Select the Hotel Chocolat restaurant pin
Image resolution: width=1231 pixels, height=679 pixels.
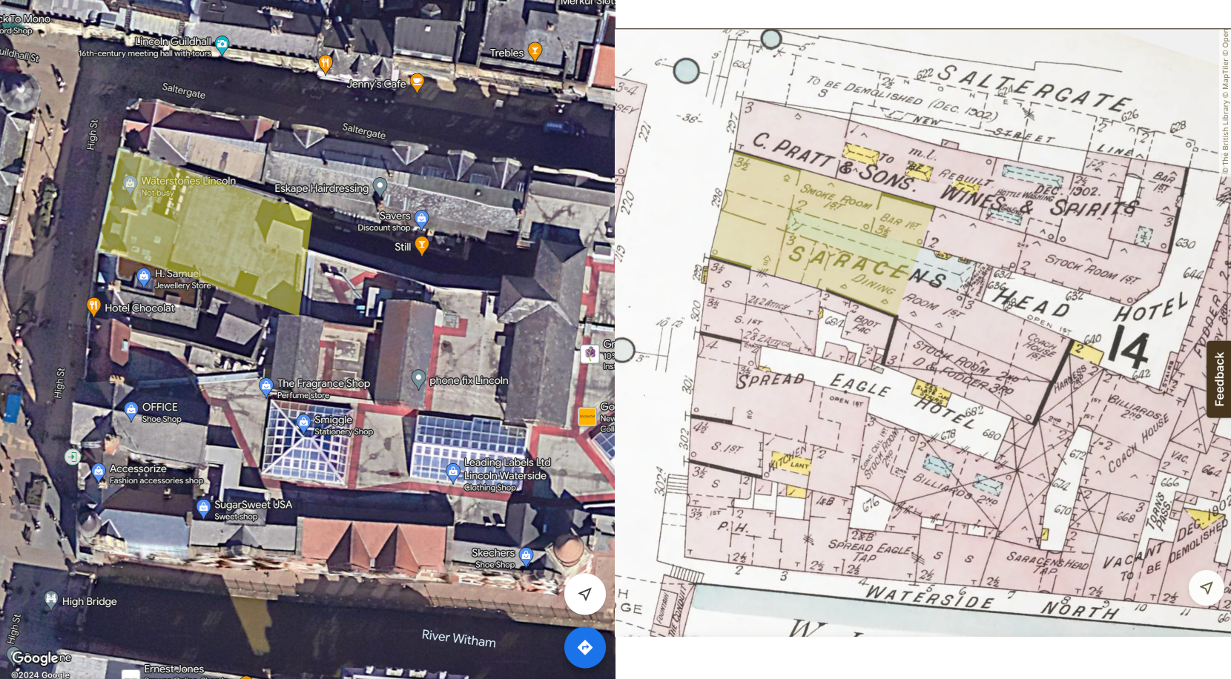click(x=93, y=308)
